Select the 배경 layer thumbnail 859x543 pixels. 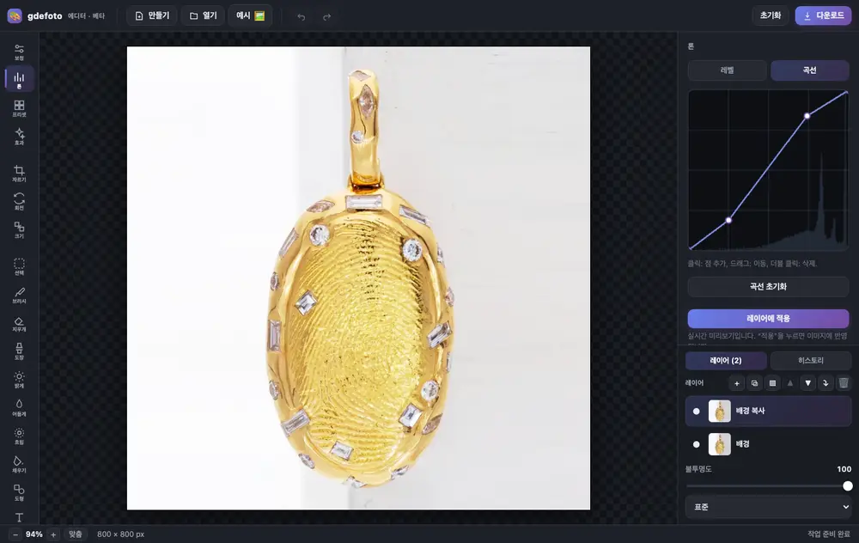[719, 444]
